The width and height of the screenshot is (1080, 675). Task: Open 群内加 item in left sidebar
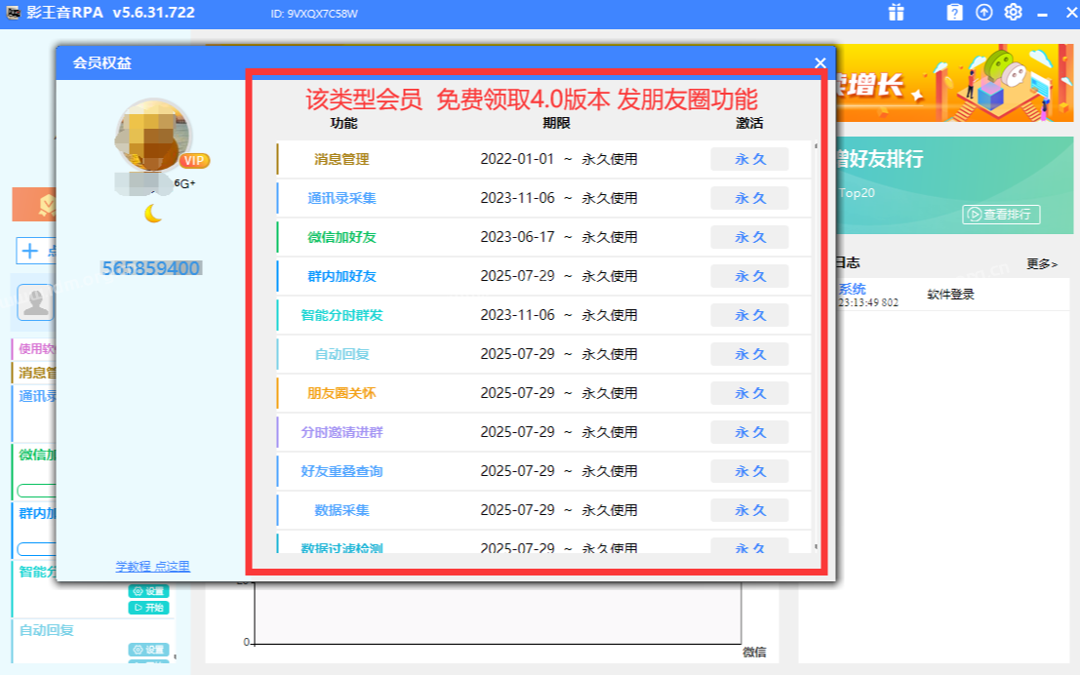(36, 513)
